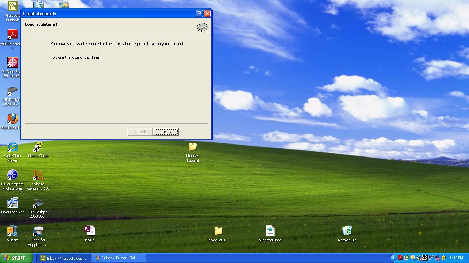This screenshot has width=469, height=263.
Task: Close the E-mail Accounts dialog
Action: [x=207, y=14]
